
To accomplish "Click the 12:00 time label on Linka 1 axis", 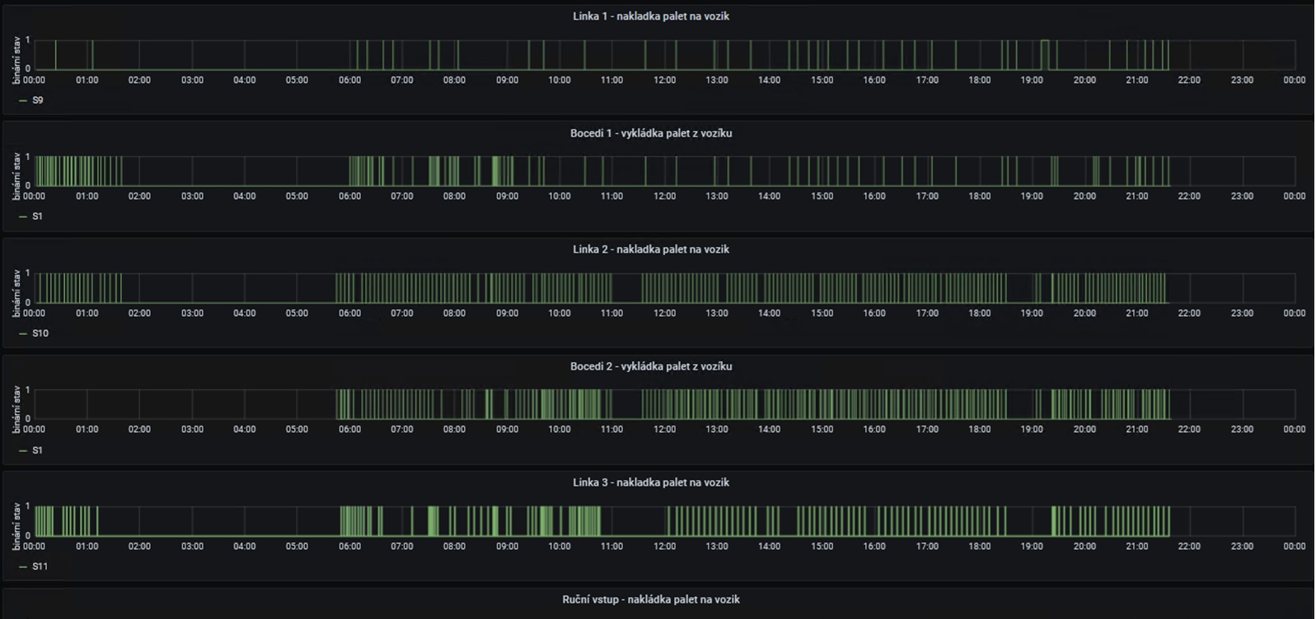I will click(664, 80).
